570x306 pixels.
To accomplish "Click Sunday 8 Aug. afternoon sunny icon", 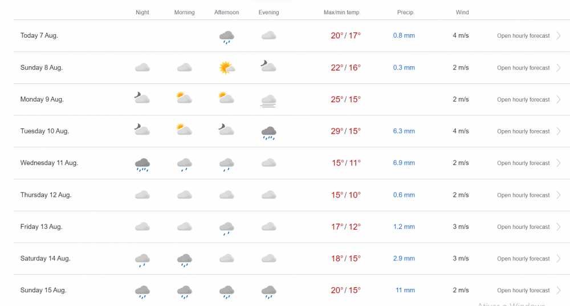I will [226, 68].
